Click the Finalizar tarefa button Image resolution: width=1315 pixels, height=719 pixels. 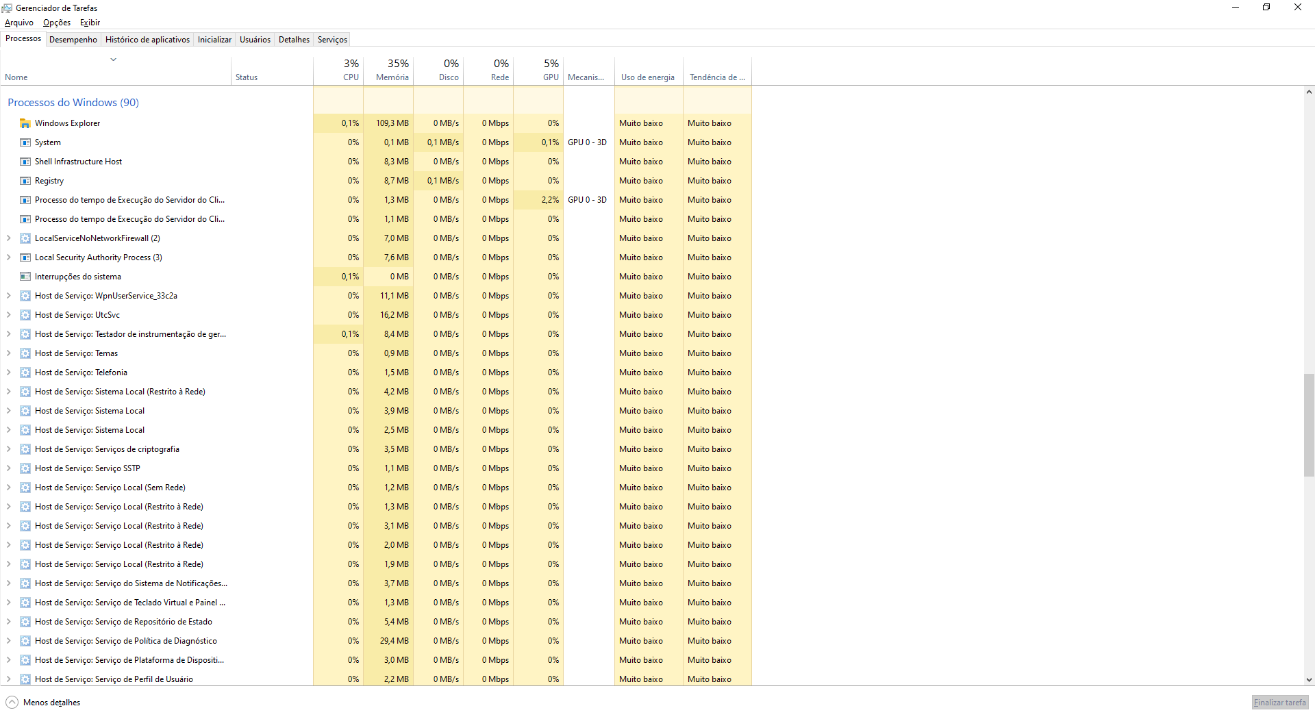click(1279, 703)
